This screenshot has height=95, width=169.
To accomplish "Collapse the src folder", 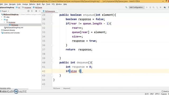I will tap(2, 20).
